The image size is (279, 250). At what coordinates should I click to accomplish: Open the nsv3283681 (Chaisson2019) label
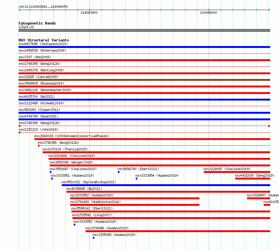point(72,156)
